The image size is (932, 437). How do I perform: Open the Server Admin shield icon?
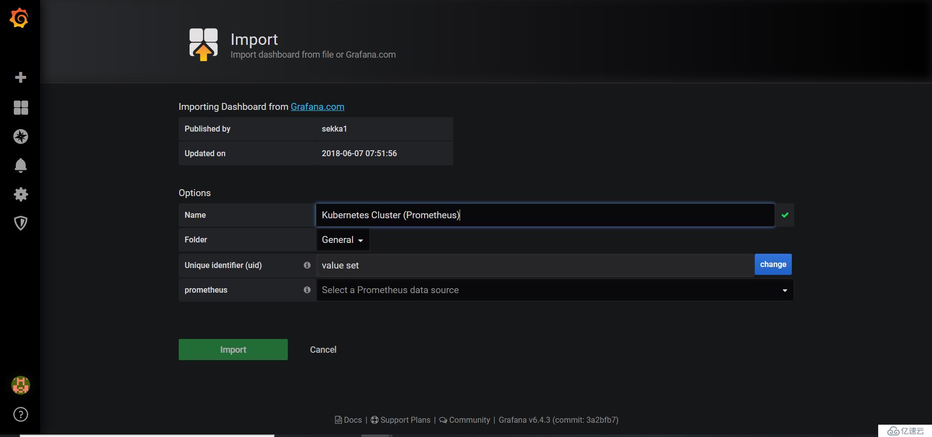tap(21, 223)
